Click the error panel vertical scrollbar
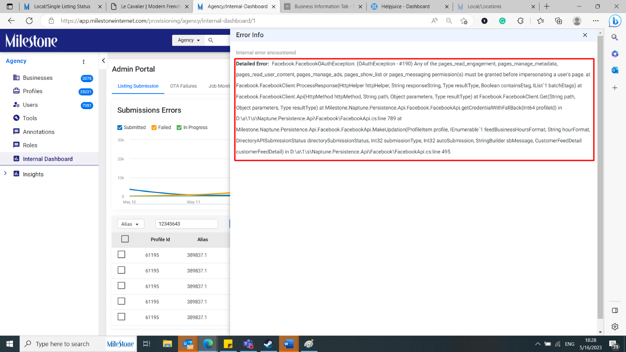This screenshot has height=352, width=626. click(x=600, y=178)
